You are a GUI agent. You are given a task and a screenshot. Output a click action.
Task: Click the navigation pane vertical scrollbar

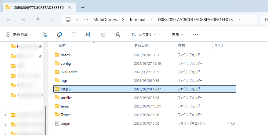(x=45, y=120)
